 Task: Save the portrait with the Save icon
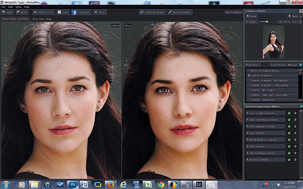coord(63,12)
